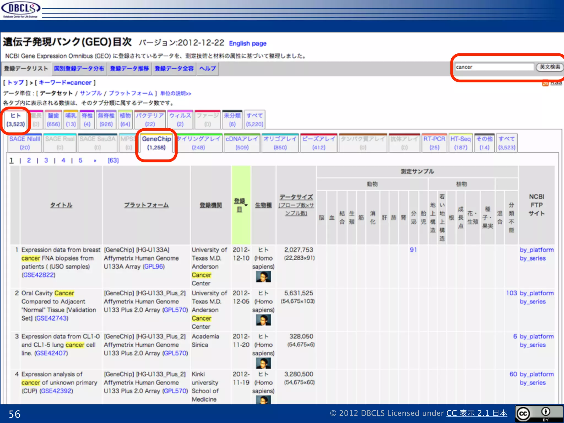
Task: Sort table by タイトル column
Action: pyautogui.click(x=61, y=205)
